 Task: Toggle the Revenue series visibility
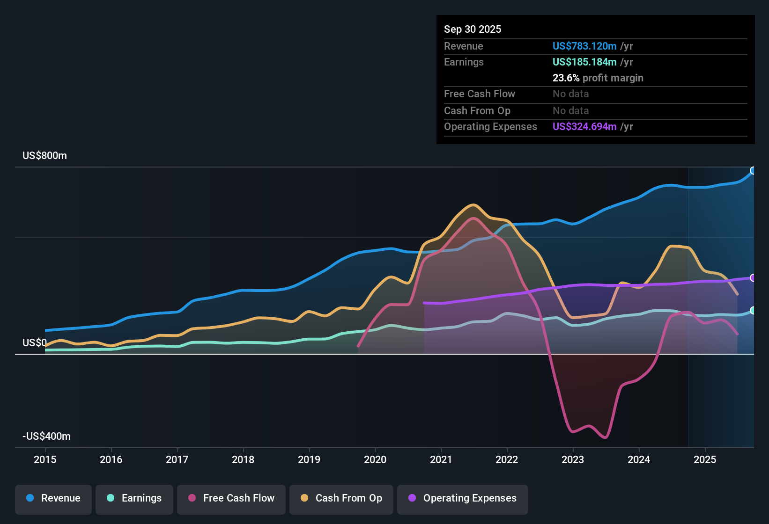coord(53,498)
